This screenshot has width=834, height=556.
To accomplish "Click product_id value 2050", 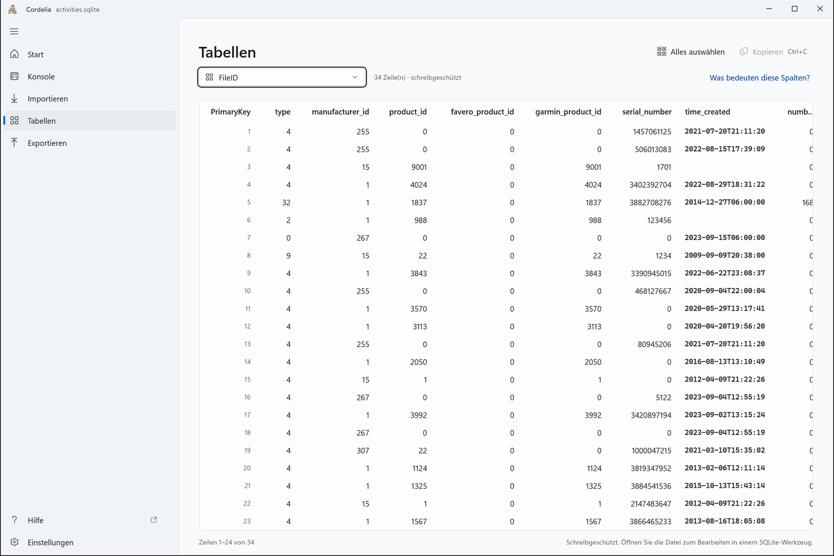I will click(x=419, y=362).
